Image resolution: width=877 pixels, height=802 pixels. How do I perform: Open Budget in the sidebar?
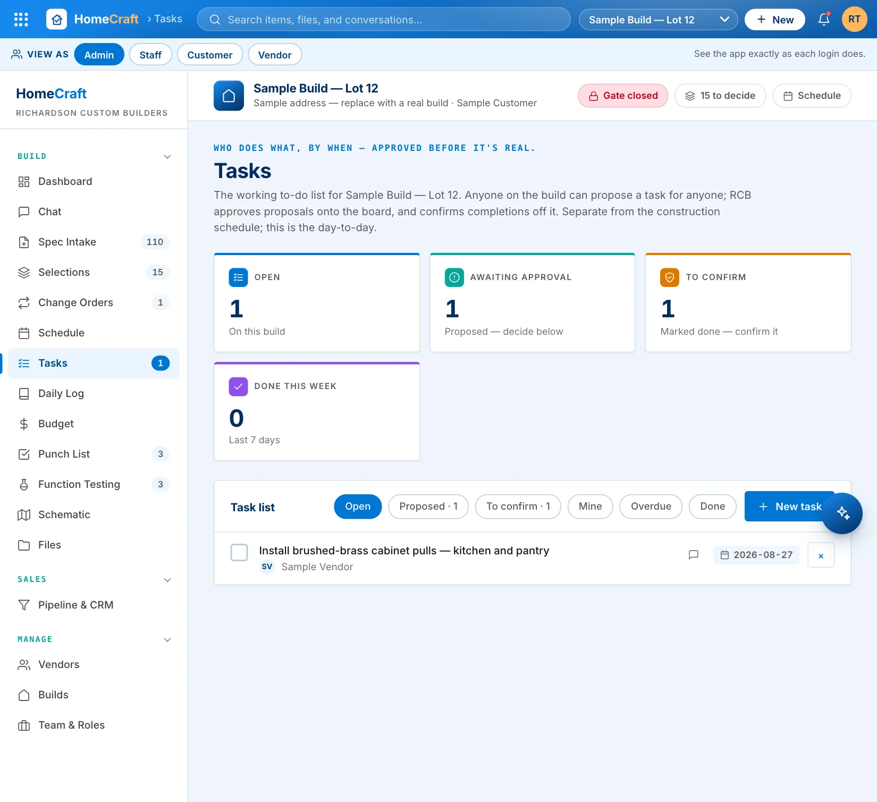click(94, 424)
